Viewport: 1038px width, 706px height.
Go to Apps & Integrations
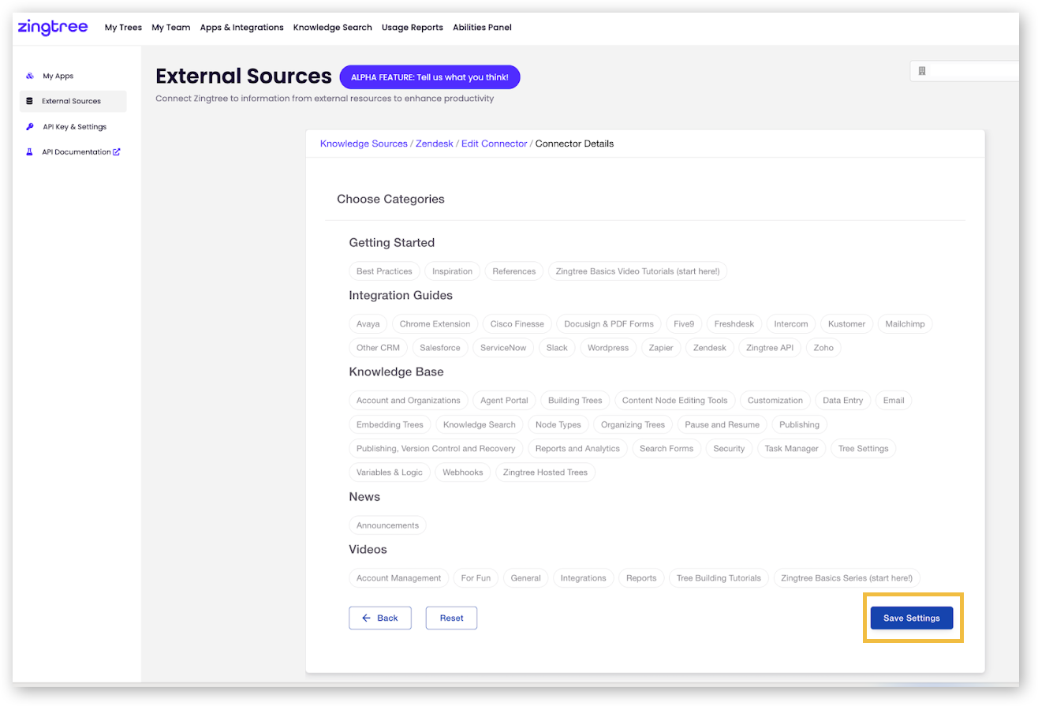click(241, 28)
